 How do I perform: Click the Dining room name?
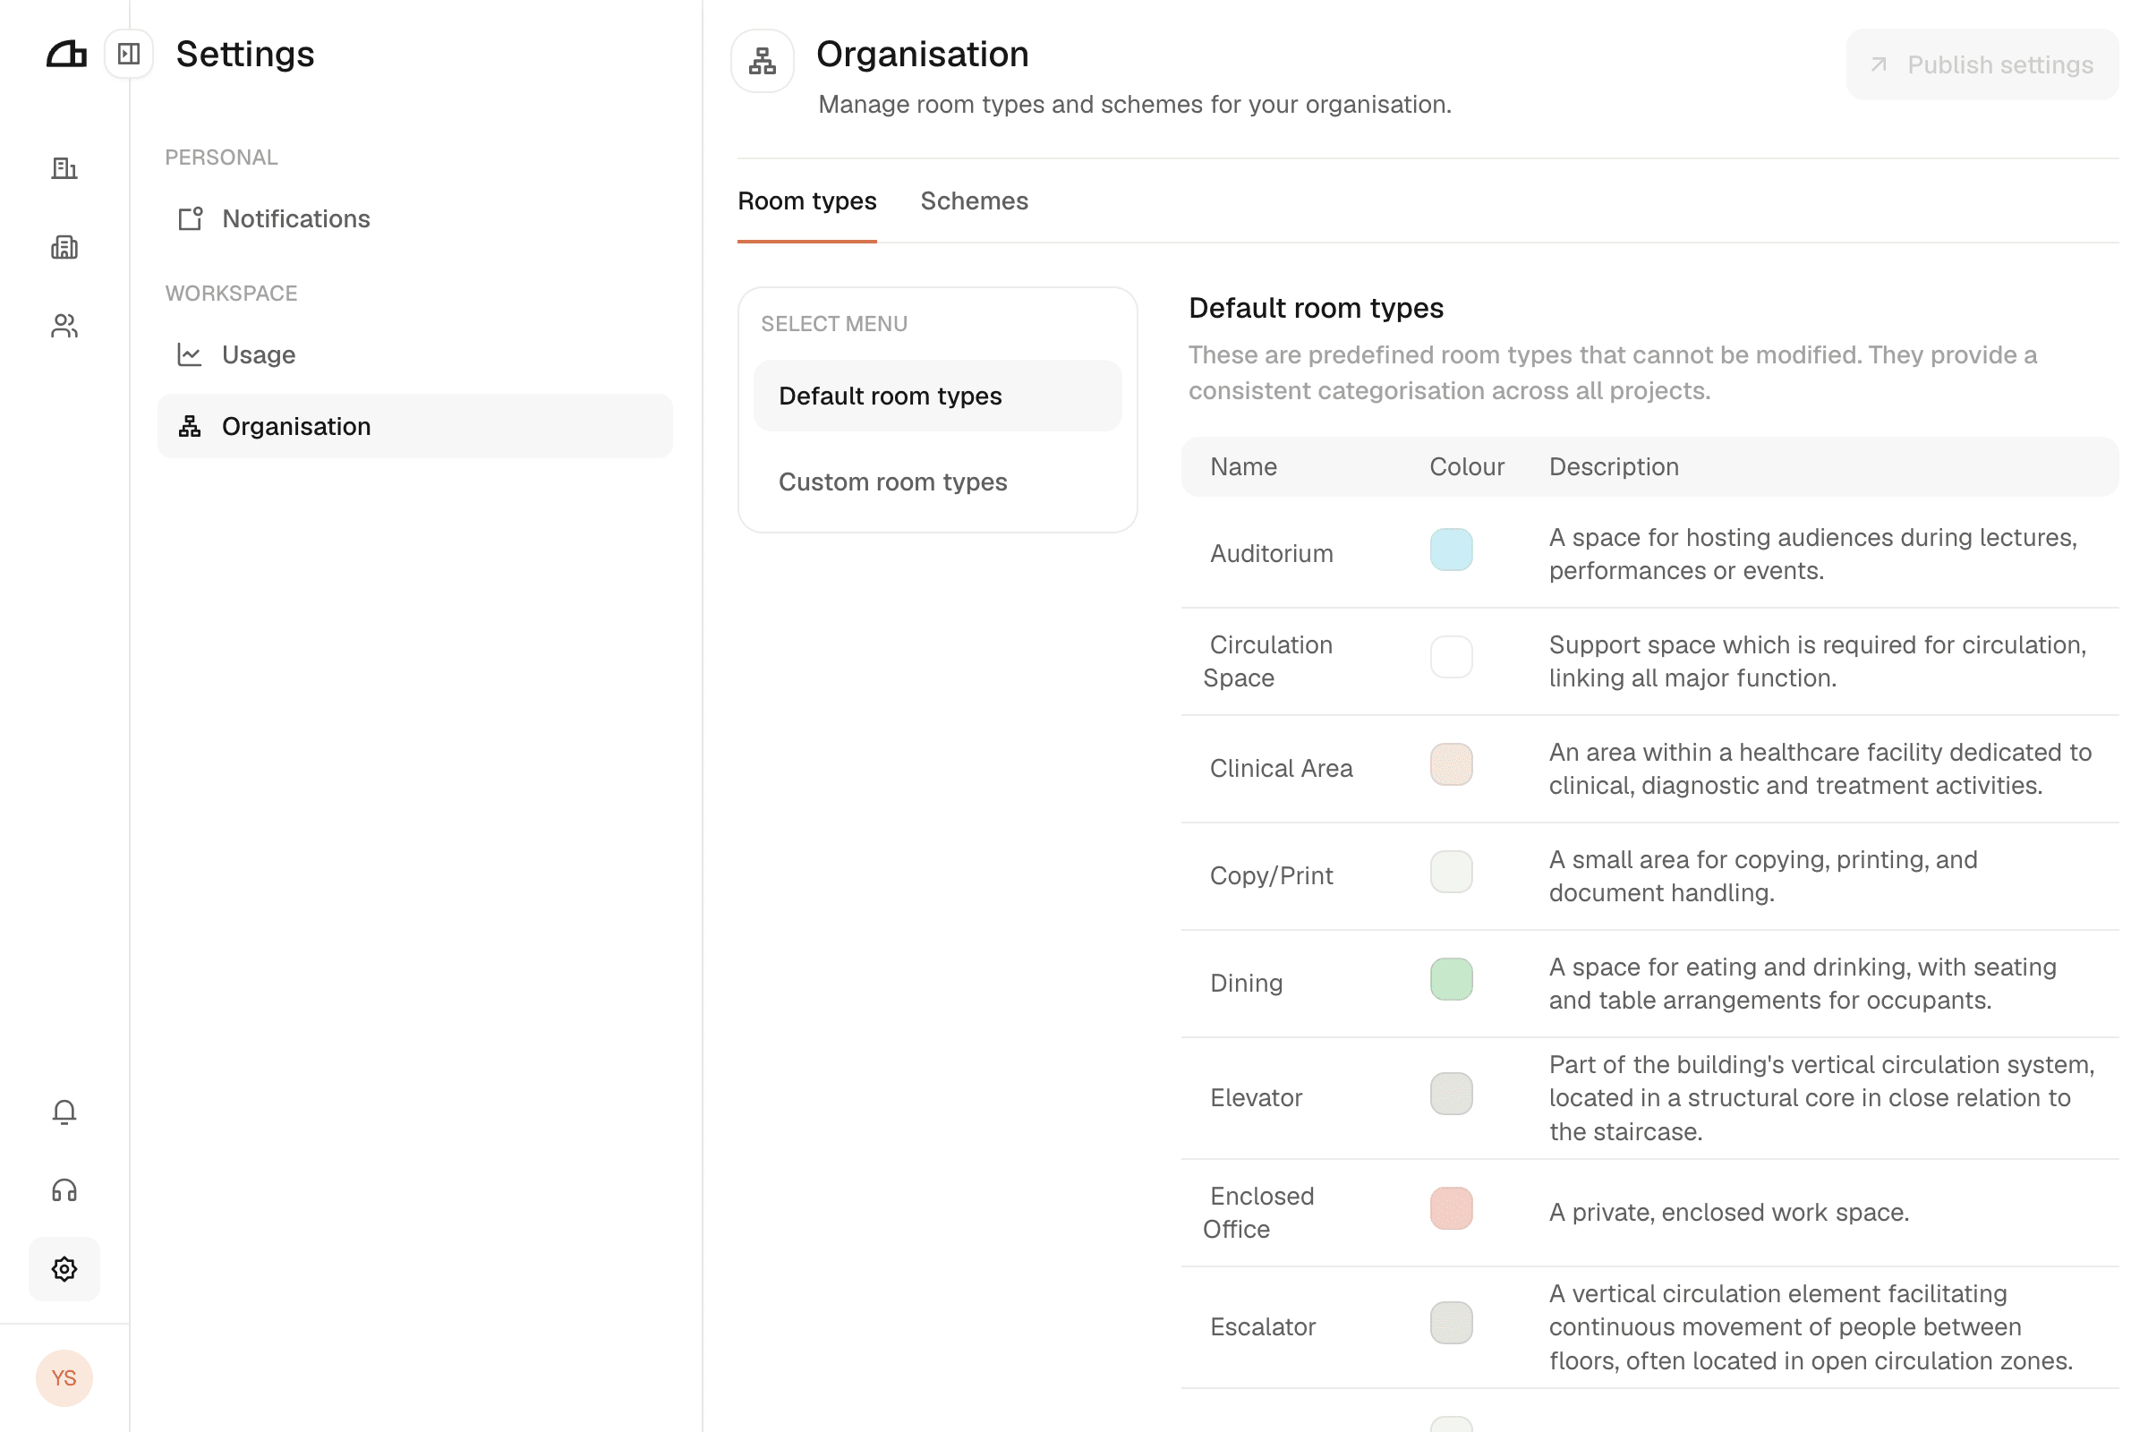click(1247, 983)
